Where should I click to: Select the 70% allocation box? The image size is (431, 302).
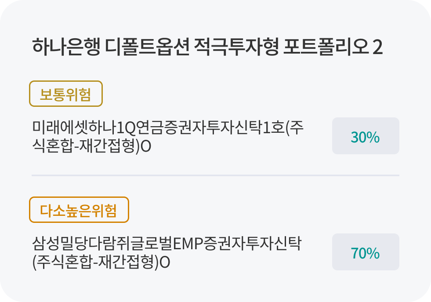366,252
